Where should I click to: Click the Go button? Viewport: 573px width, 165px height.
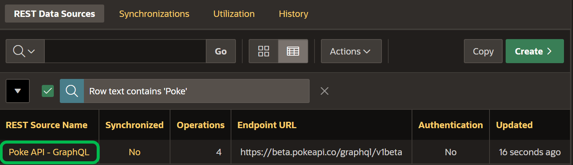tap(221, 51)
